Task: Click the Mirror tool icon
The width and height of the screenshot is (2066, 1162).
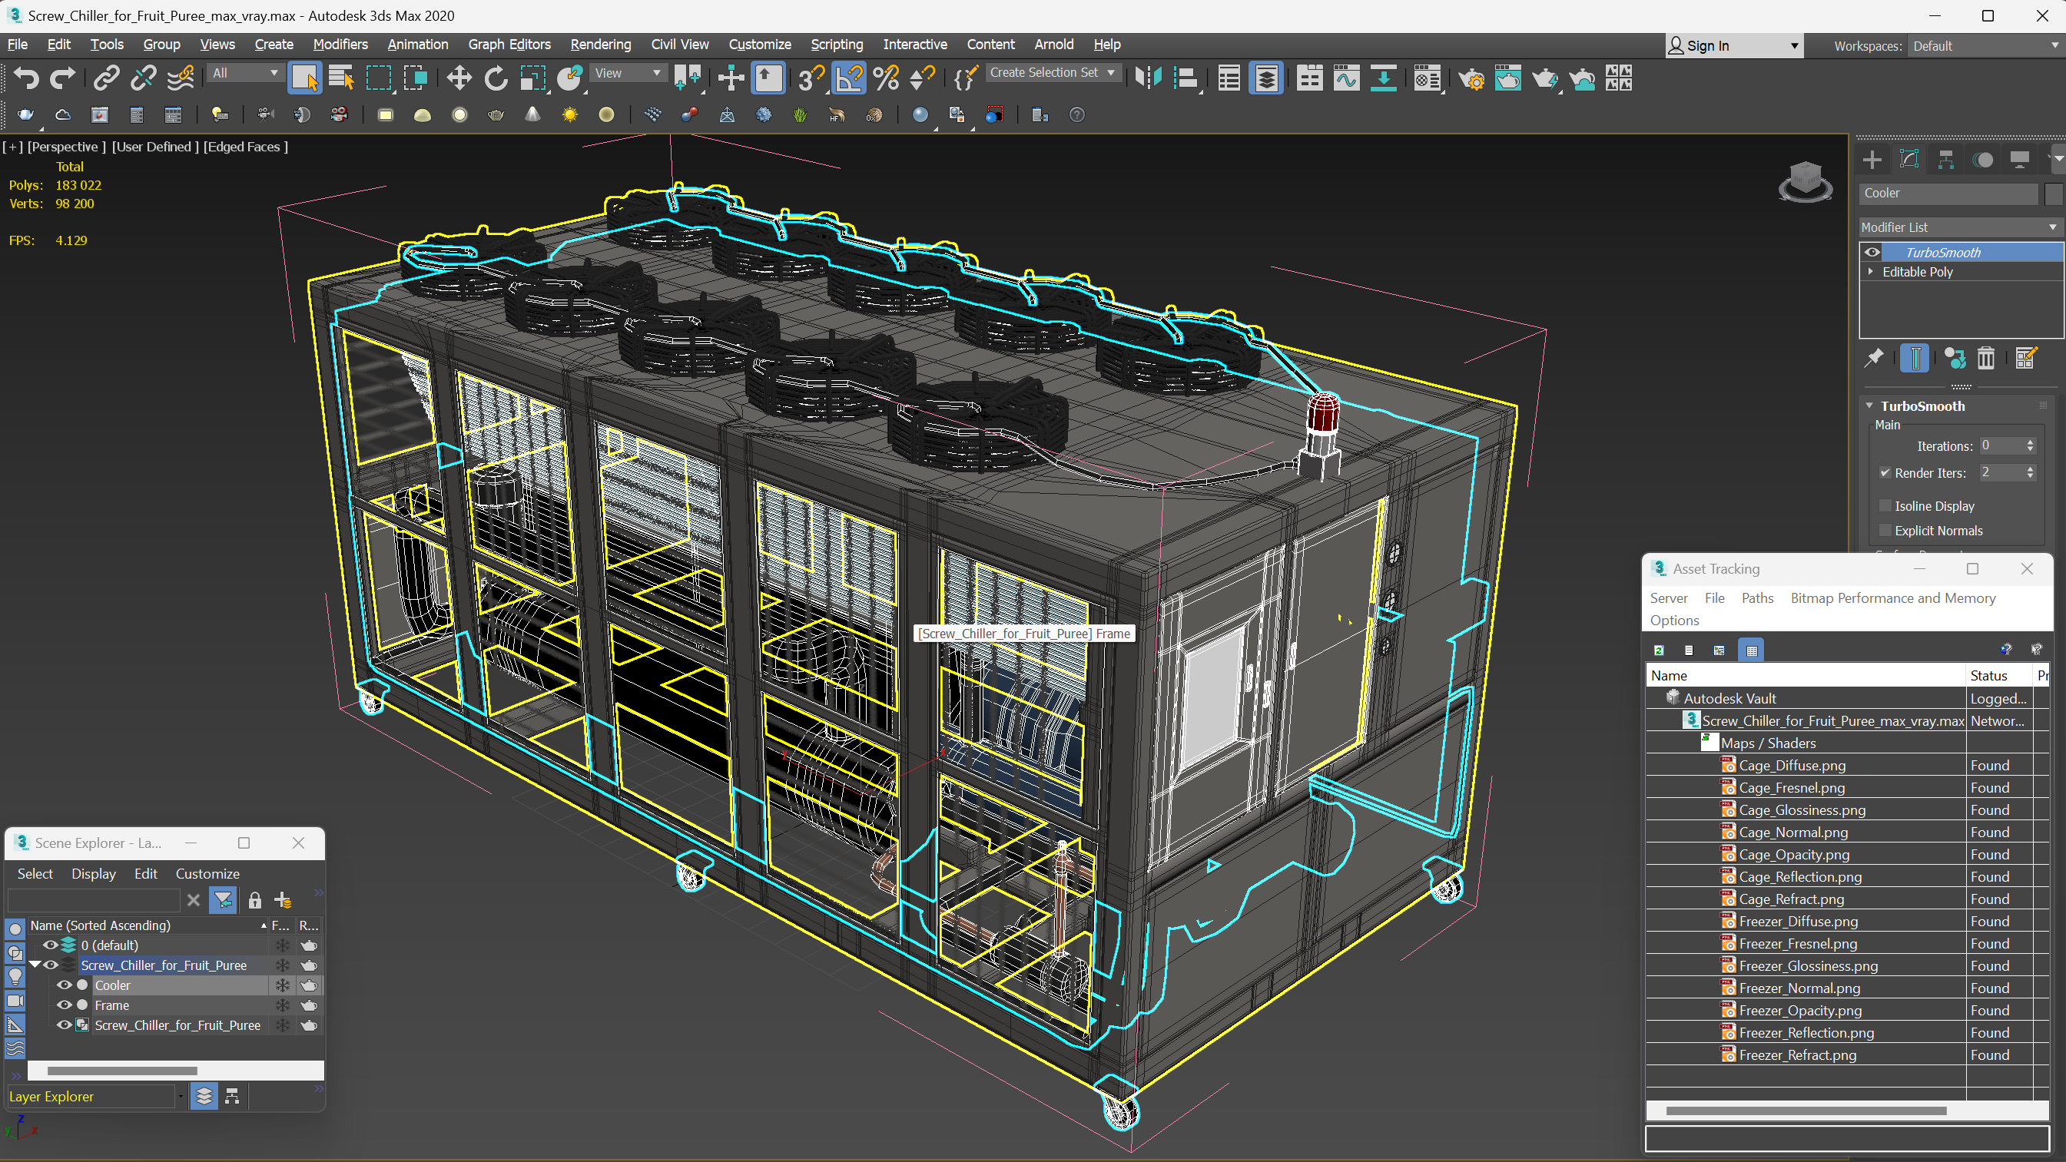Action: pos(1149,78)
